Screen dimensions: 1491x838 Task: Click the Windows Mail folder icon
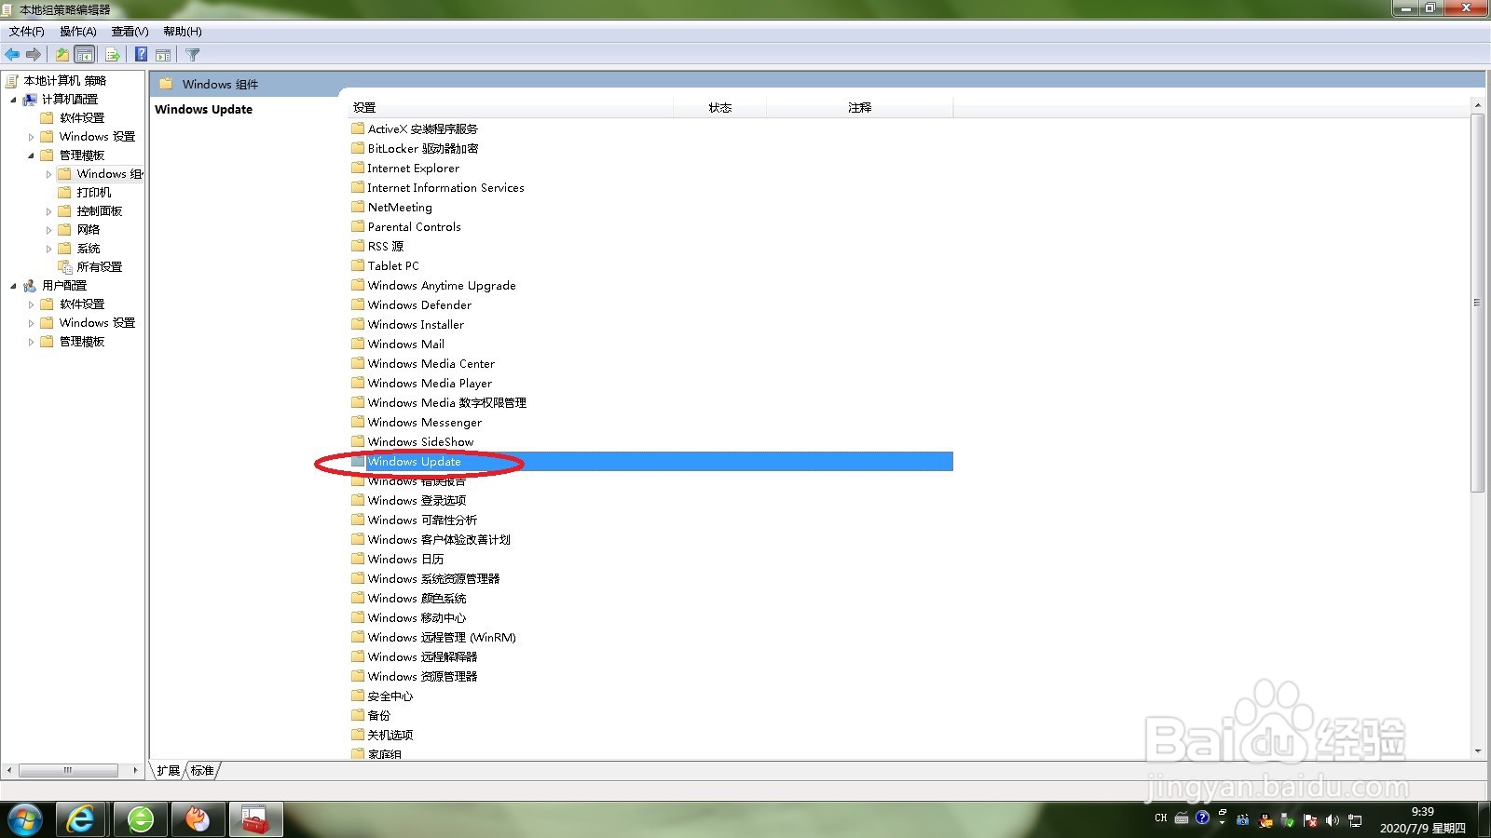[358, 344]
